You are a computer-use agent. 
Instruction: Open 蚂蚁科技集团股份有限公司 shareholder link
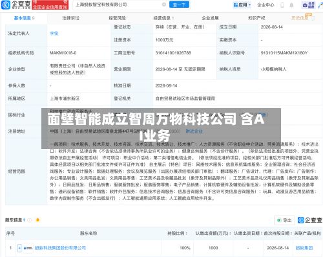click(x=60, y=248)
